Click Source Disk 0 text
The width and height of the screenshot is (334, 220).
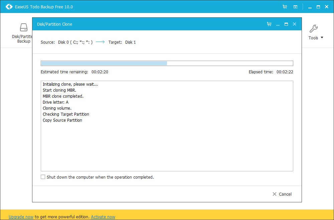coord(75,42)
